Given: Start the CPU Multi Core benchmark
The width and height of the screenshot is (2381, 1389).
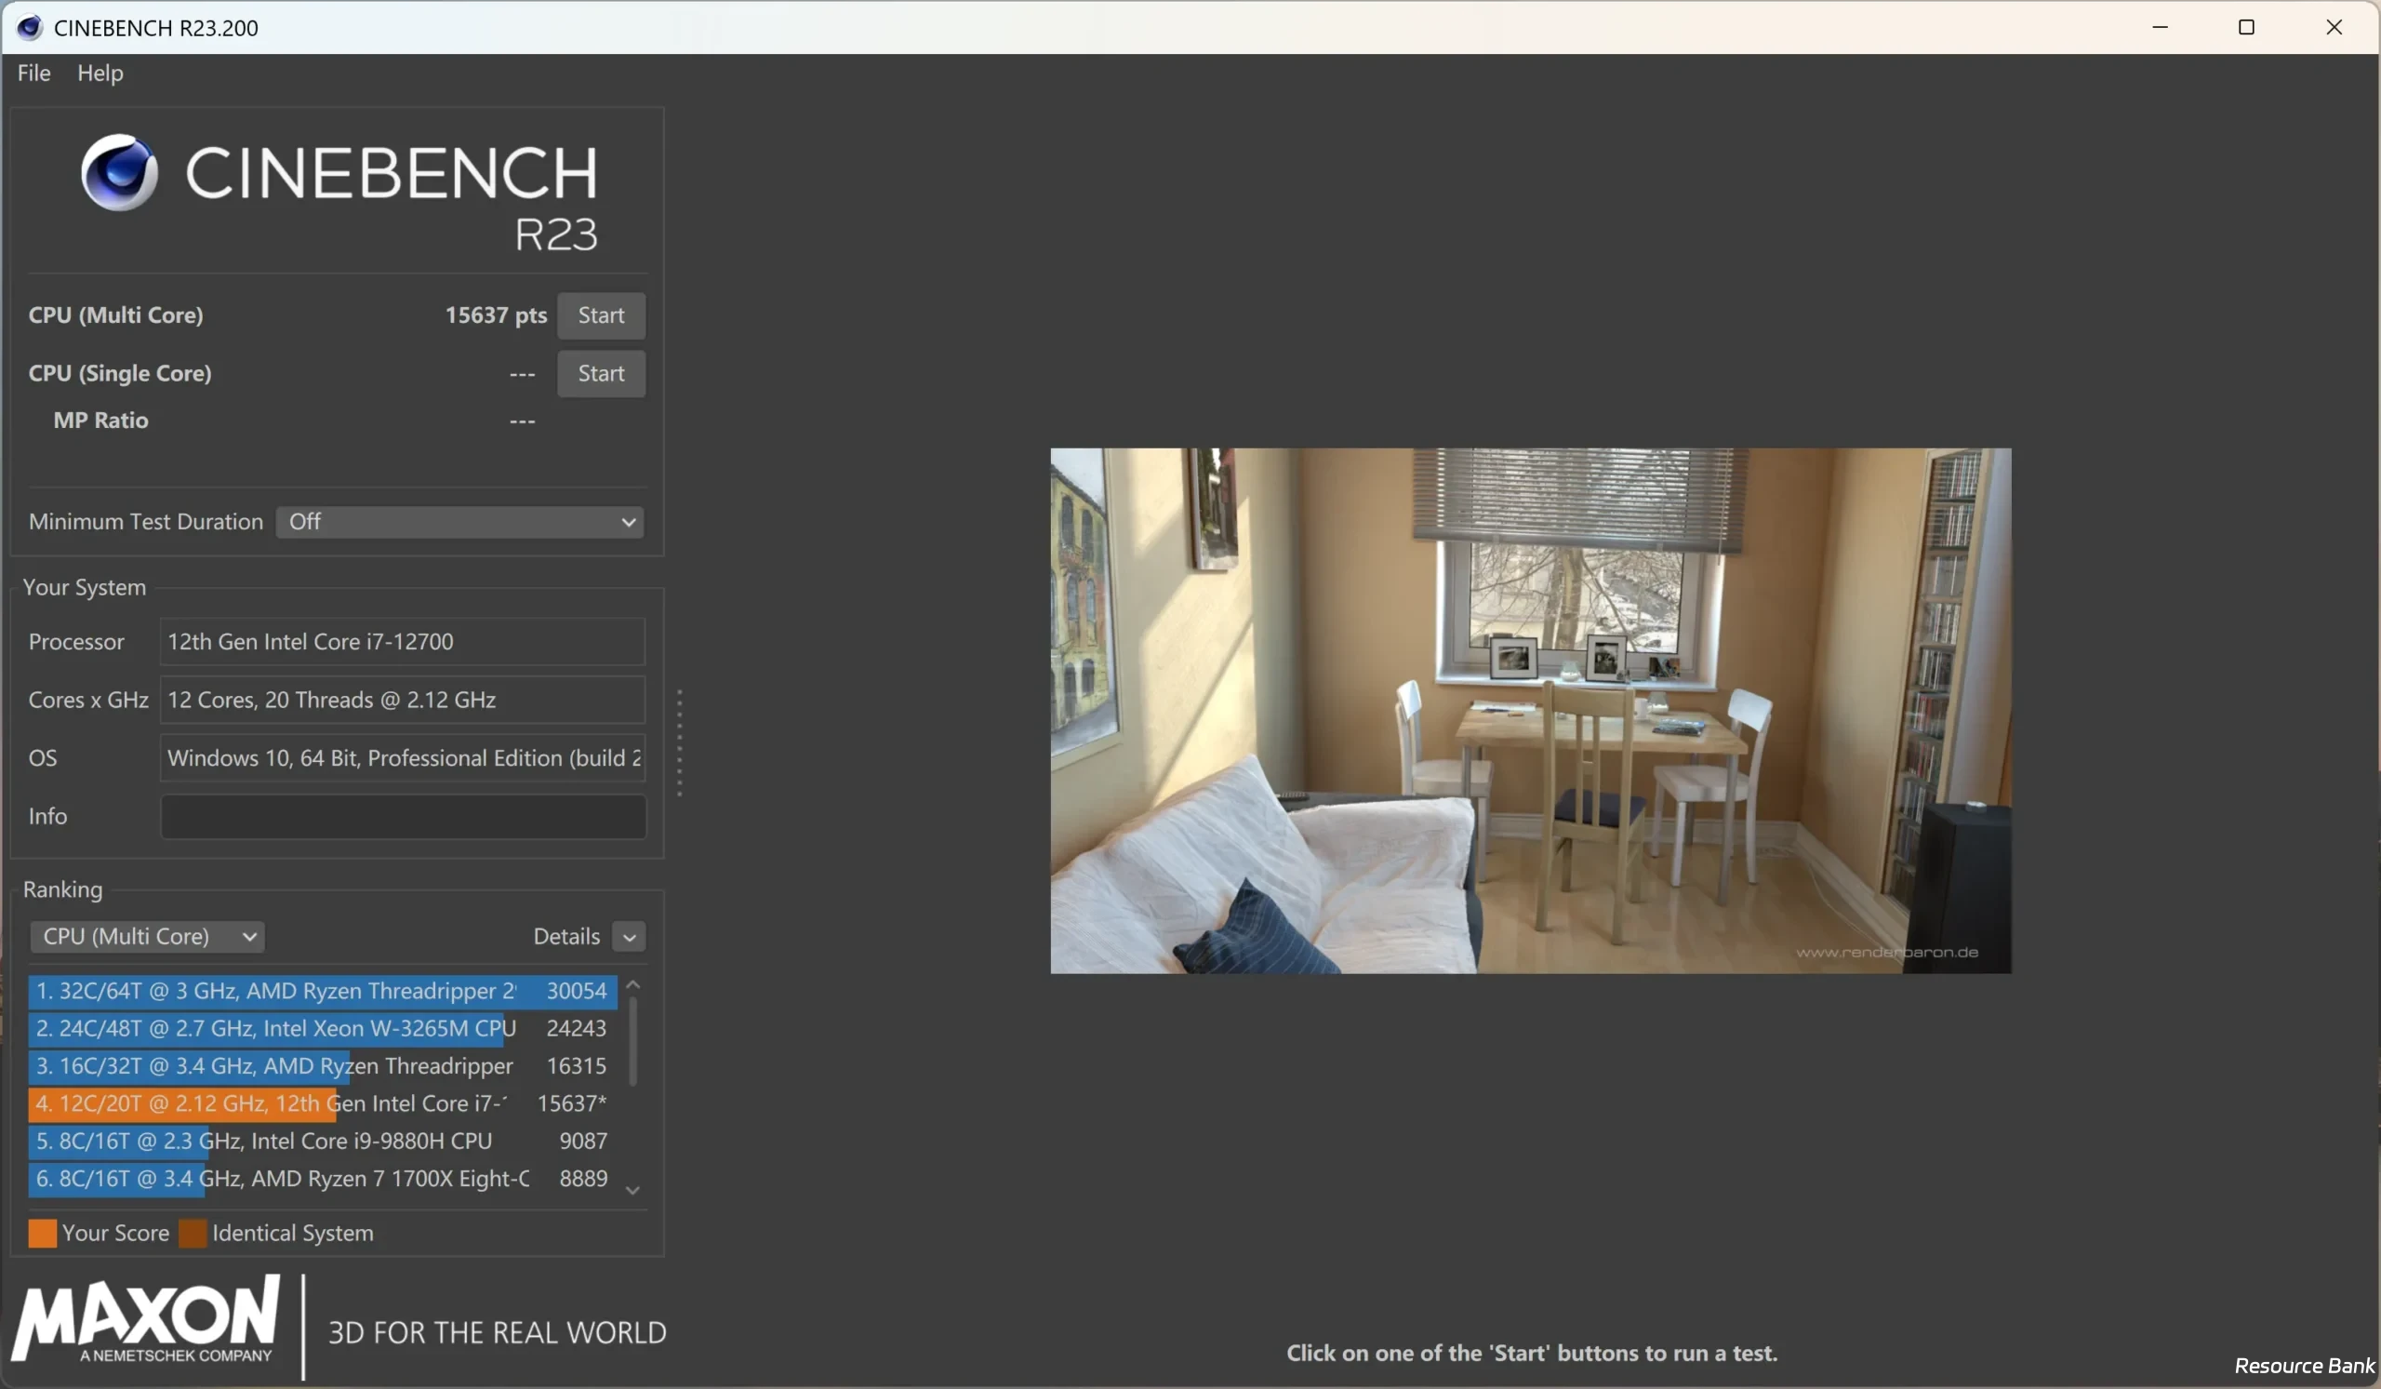Looking at the screenshot, I should 601,314.
